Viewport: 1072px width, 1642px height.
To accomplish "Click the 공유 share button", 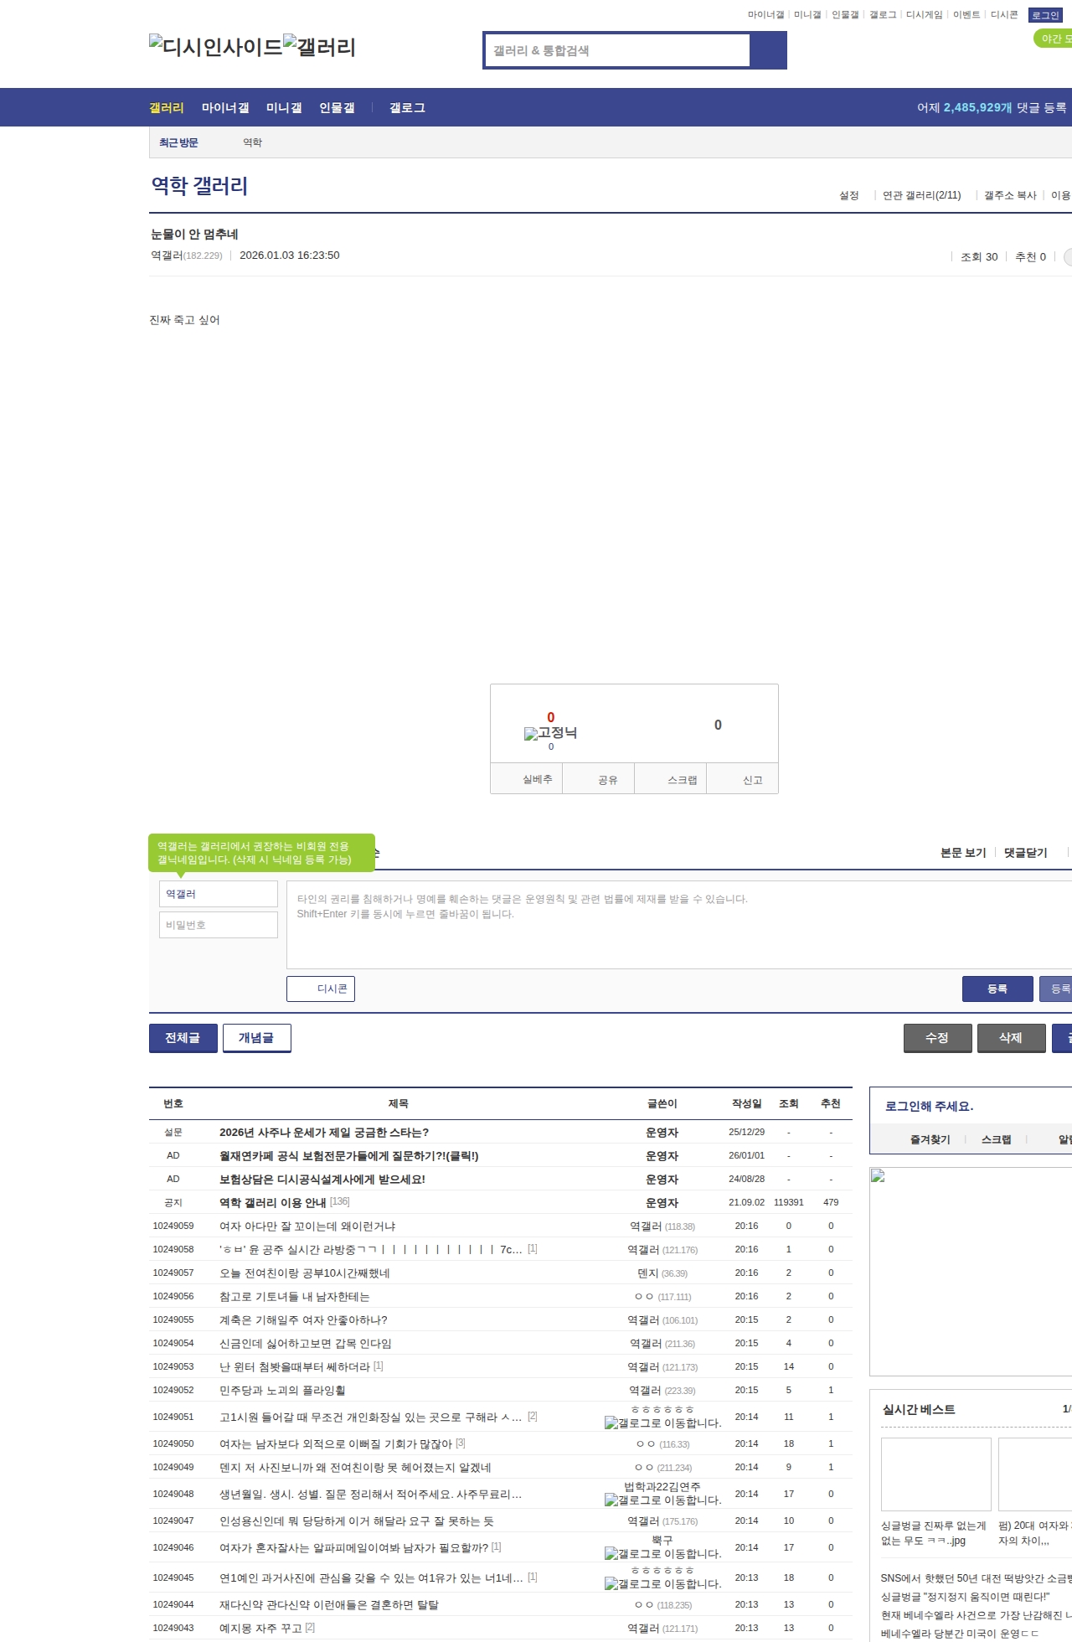I will (x=599, y=779).
